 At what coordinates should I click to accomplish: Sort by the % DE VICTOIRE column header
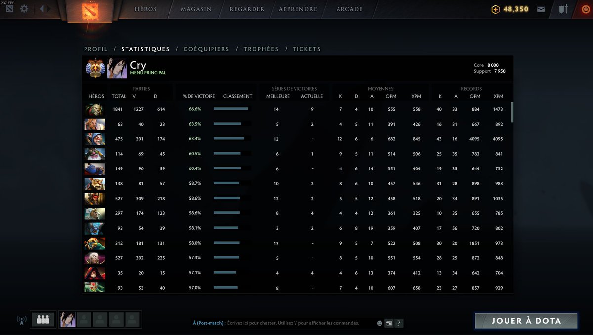pyautogui.click(x=199, y=96)
